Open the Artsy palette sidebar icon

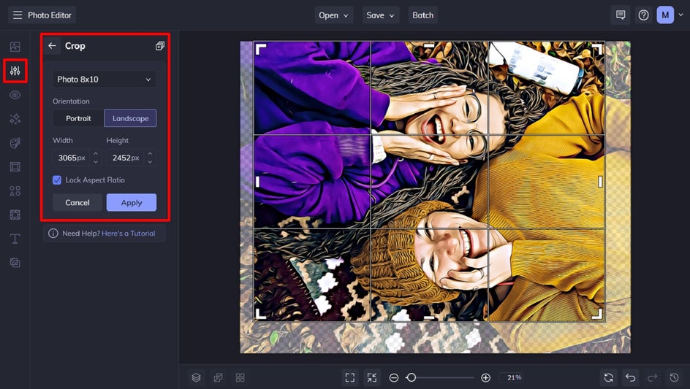point(15,143)
